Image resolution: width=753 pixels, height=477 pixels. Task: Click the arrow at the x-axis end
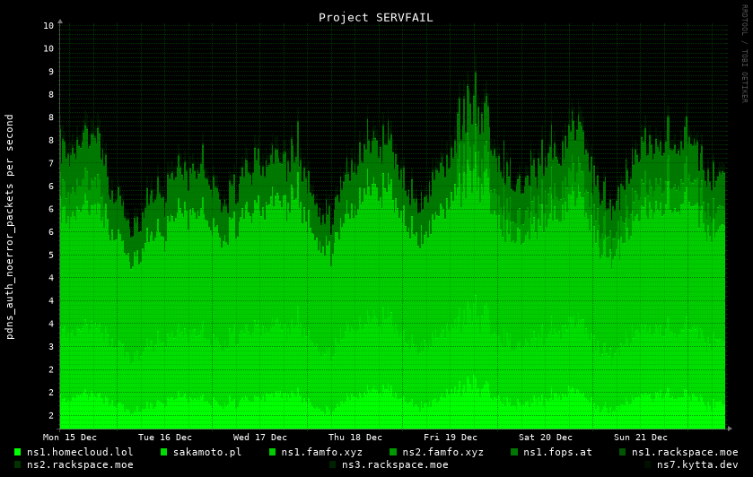tap(729, 429)
